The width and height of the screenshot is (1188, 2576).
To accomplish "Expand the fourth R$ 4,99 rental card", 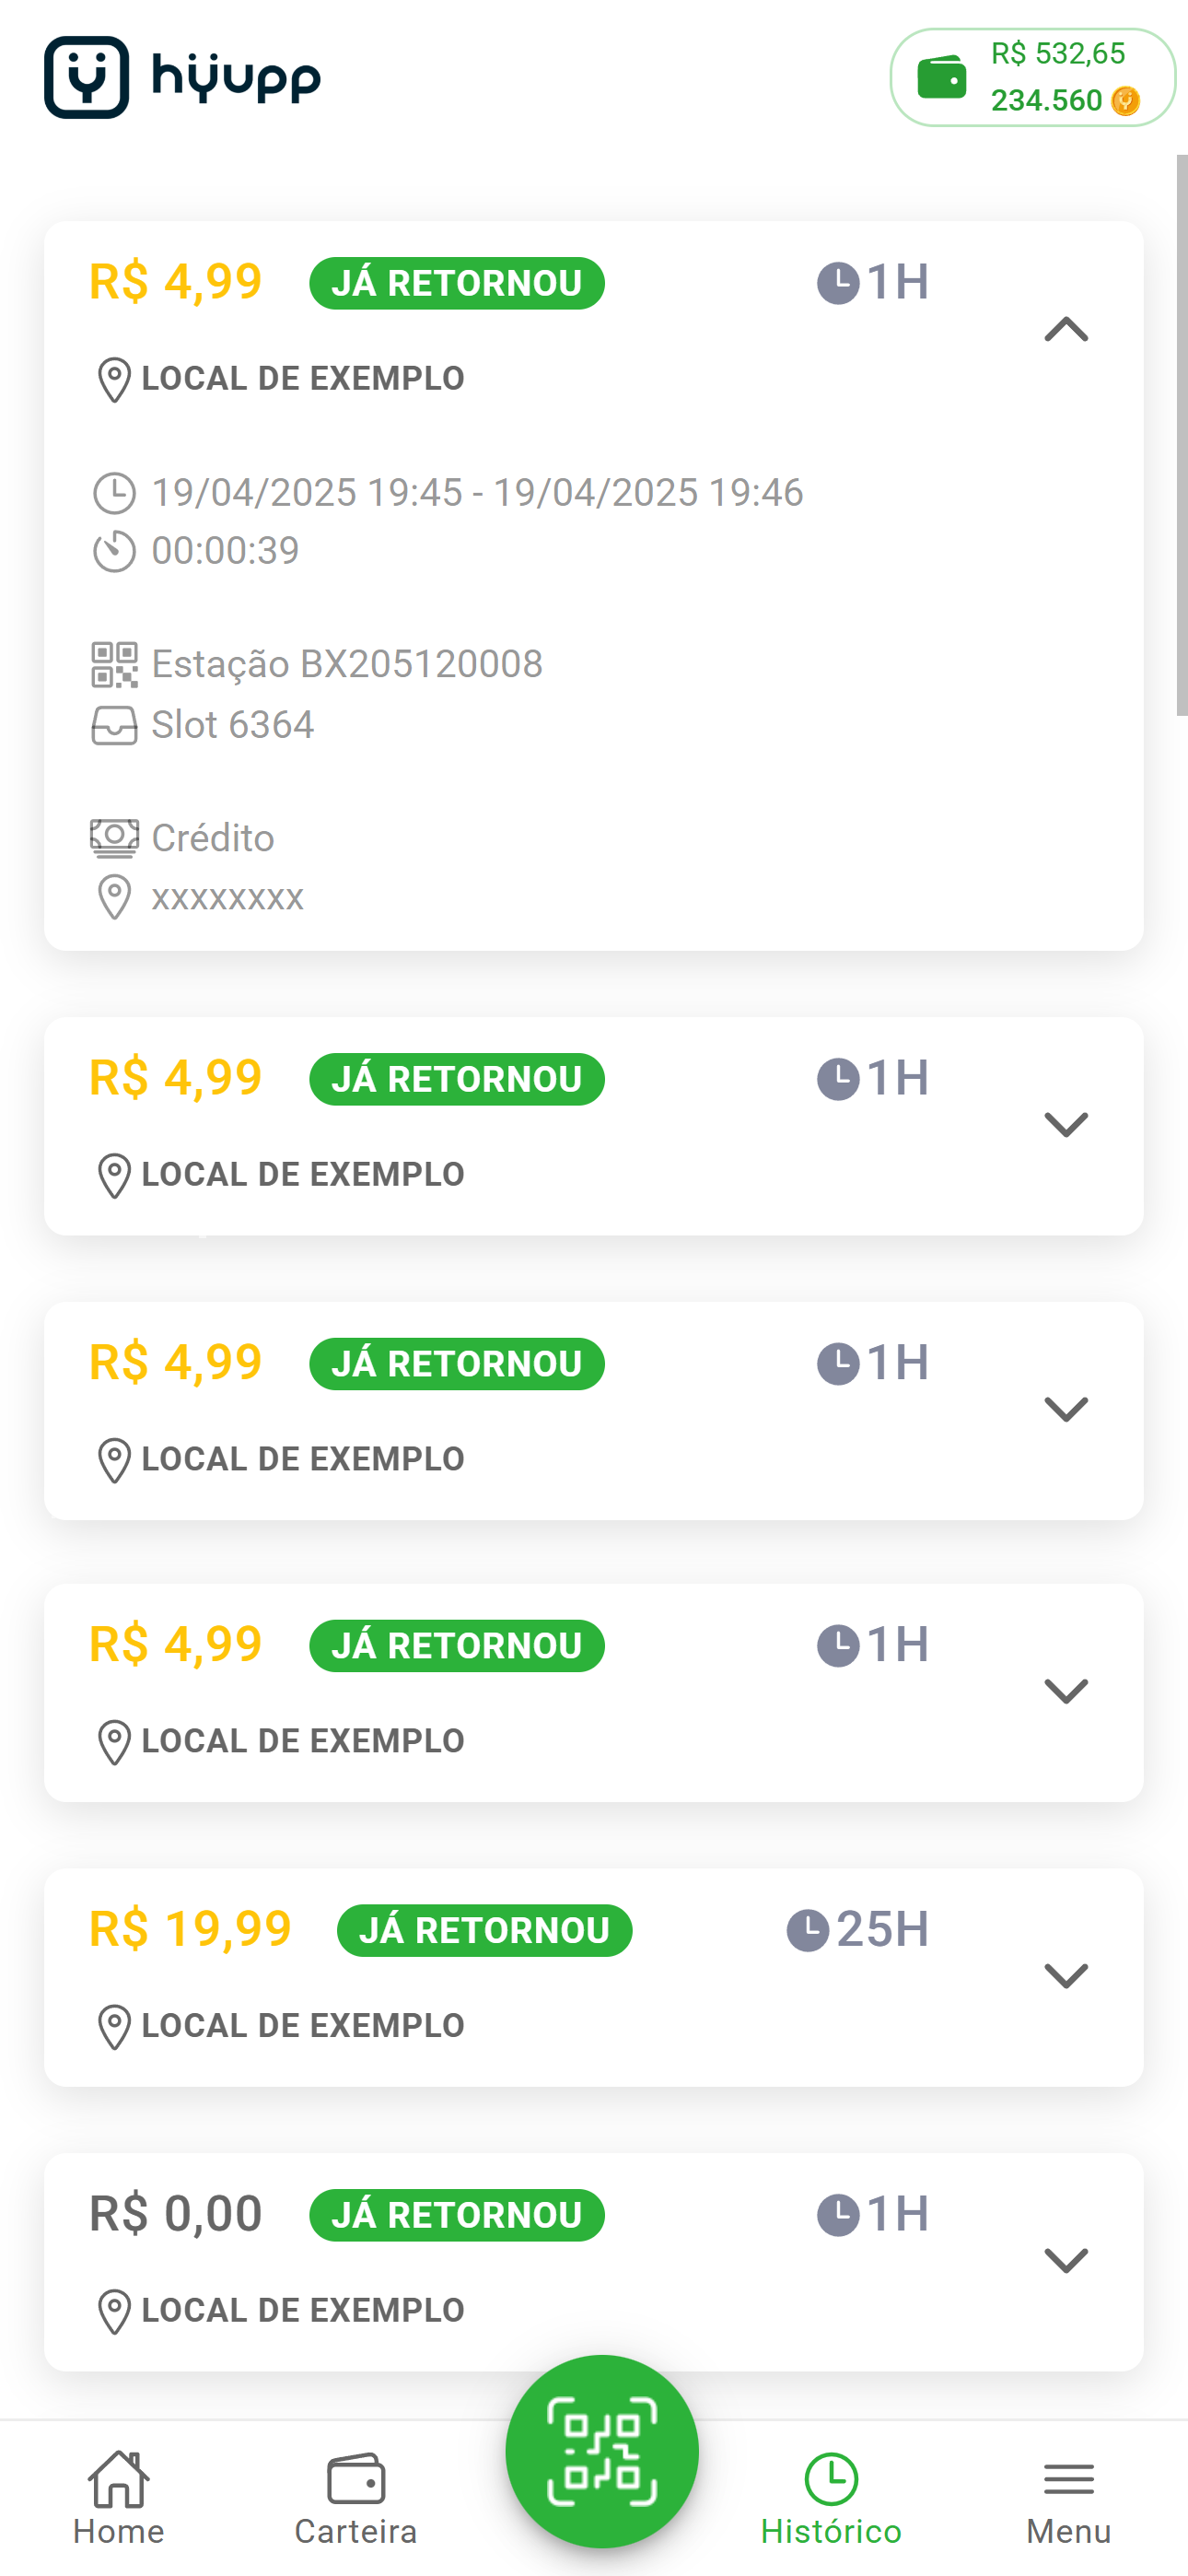I will click(x=1066, y=1692).
